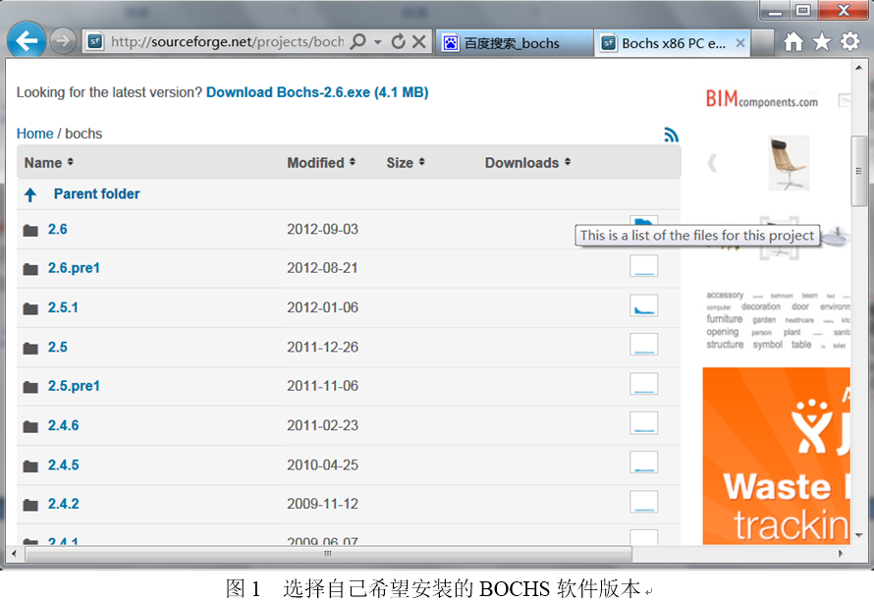Click the folder icon beside 2.4.6
This screenshot has height=602, width=874.
point(30,427)
